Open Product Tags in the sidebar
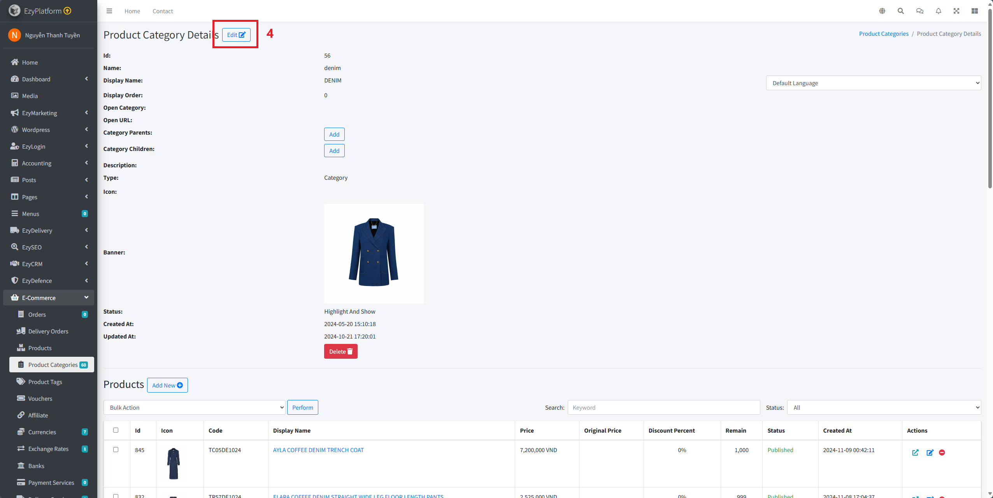 [x=45, y=382]
